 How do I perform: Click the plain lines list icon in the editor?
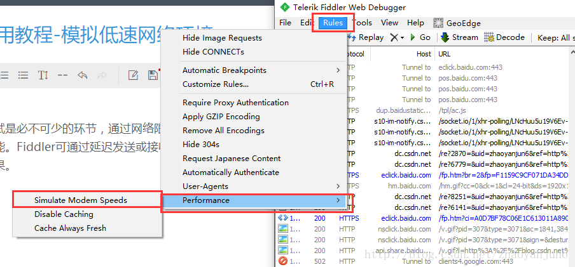click(4, 75)
